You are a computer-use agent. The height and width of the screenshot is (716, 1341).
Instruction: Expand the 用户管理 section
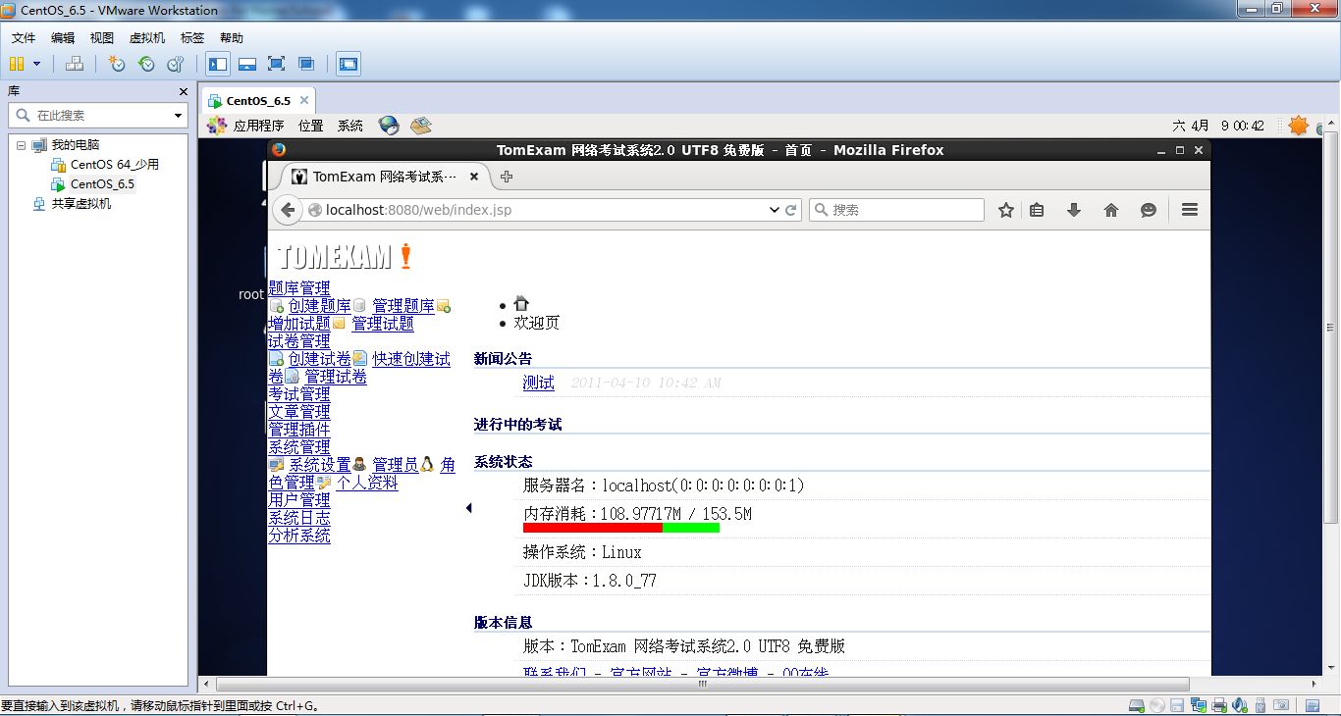[x=299, y=500]
